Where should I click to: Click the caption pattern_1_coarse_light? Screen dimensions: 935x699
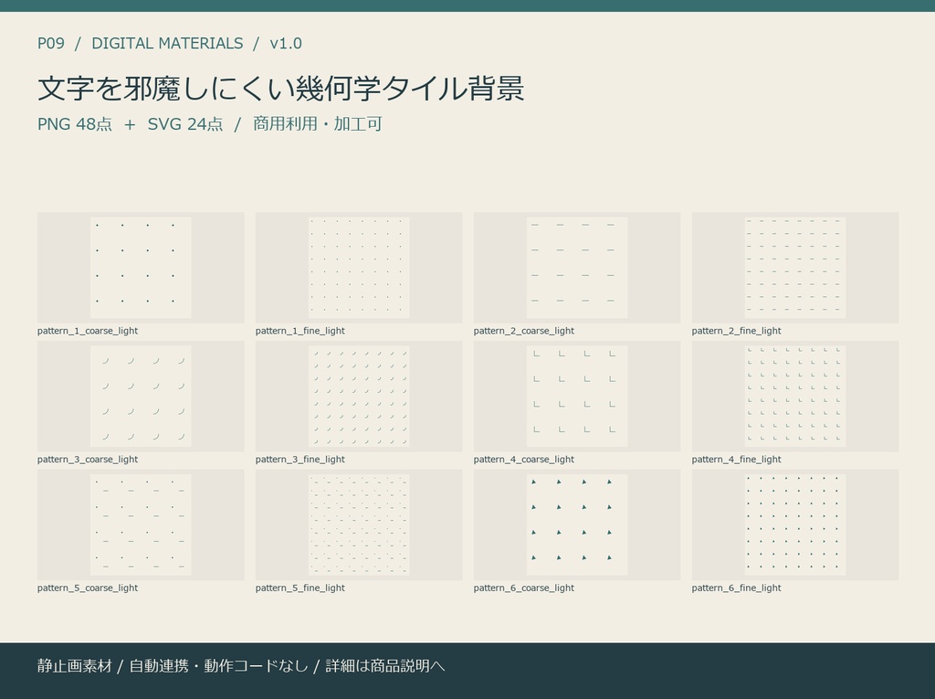pos(88,331)
